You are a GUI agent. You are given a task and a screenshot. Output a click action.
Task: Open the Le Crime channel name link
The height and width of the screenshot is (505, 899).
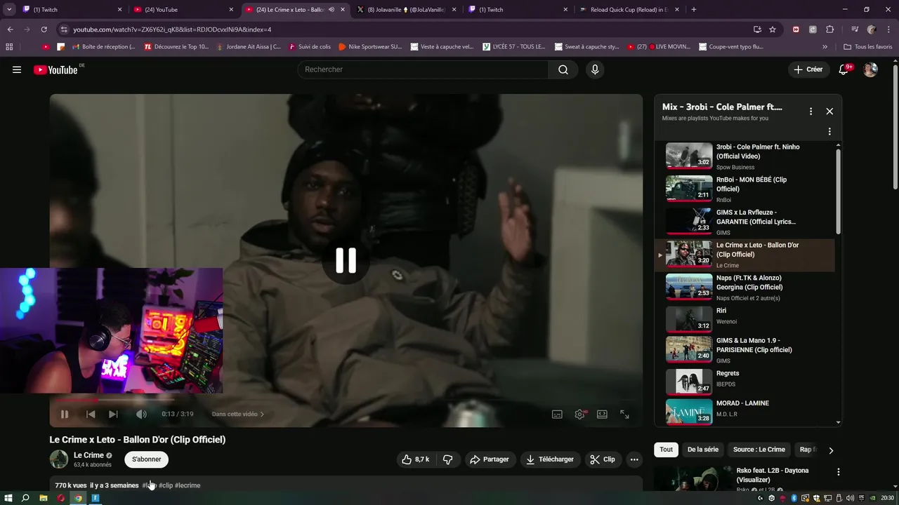[x=88, y=455]
